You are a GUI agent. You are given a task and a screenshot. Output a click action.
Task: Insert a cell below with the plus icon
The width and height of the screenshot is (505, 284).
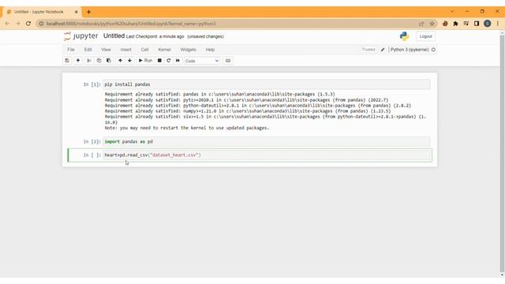(78, 61)
